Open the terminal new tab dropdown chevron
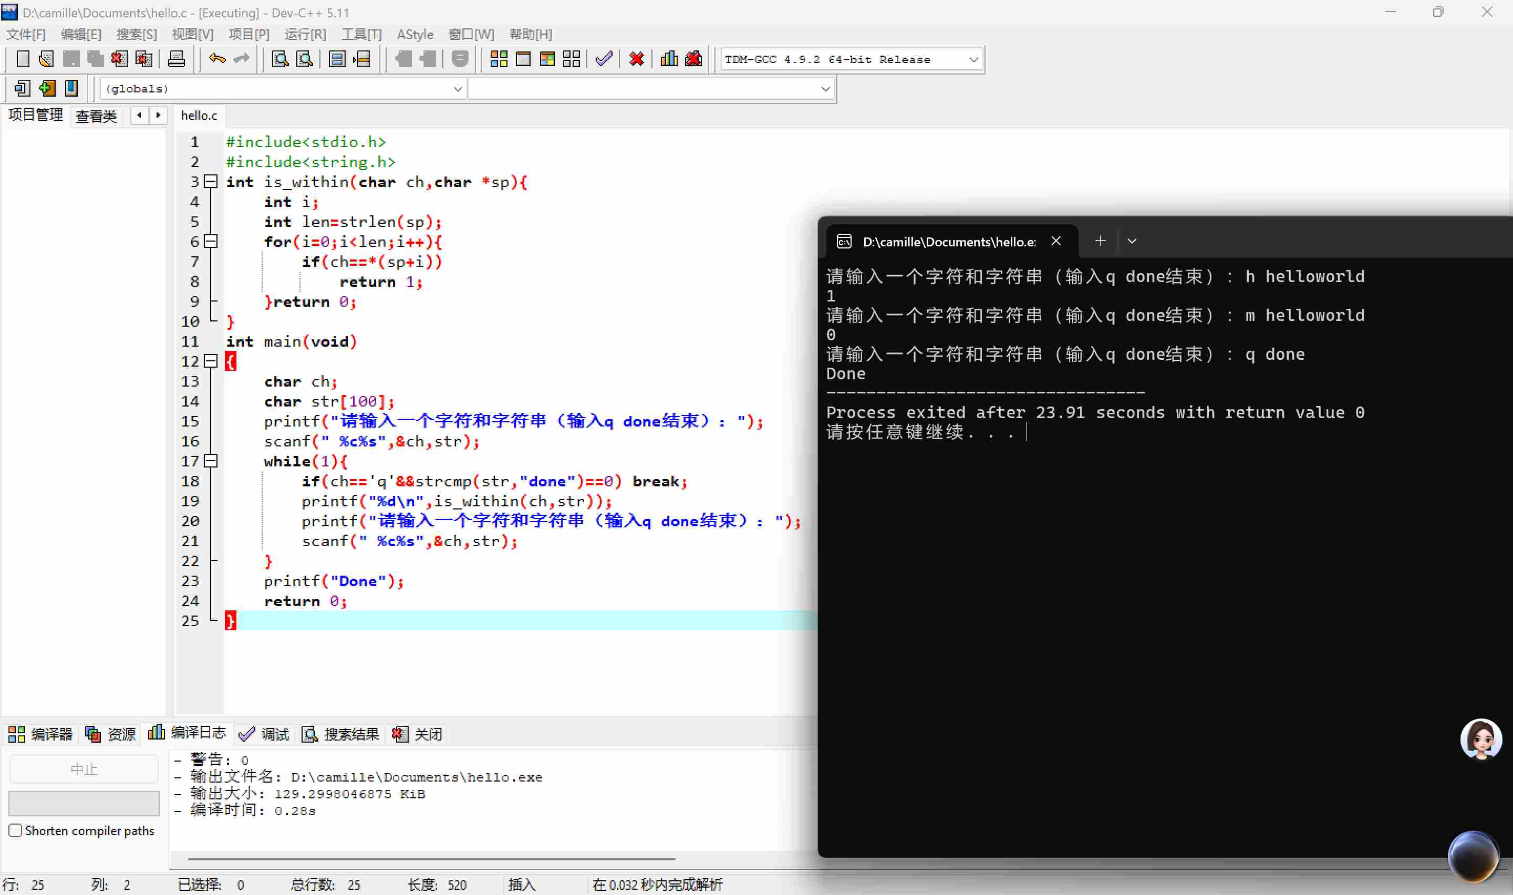The height and width of the screenshot is (895, 1513). click(x=1132, y=241)
